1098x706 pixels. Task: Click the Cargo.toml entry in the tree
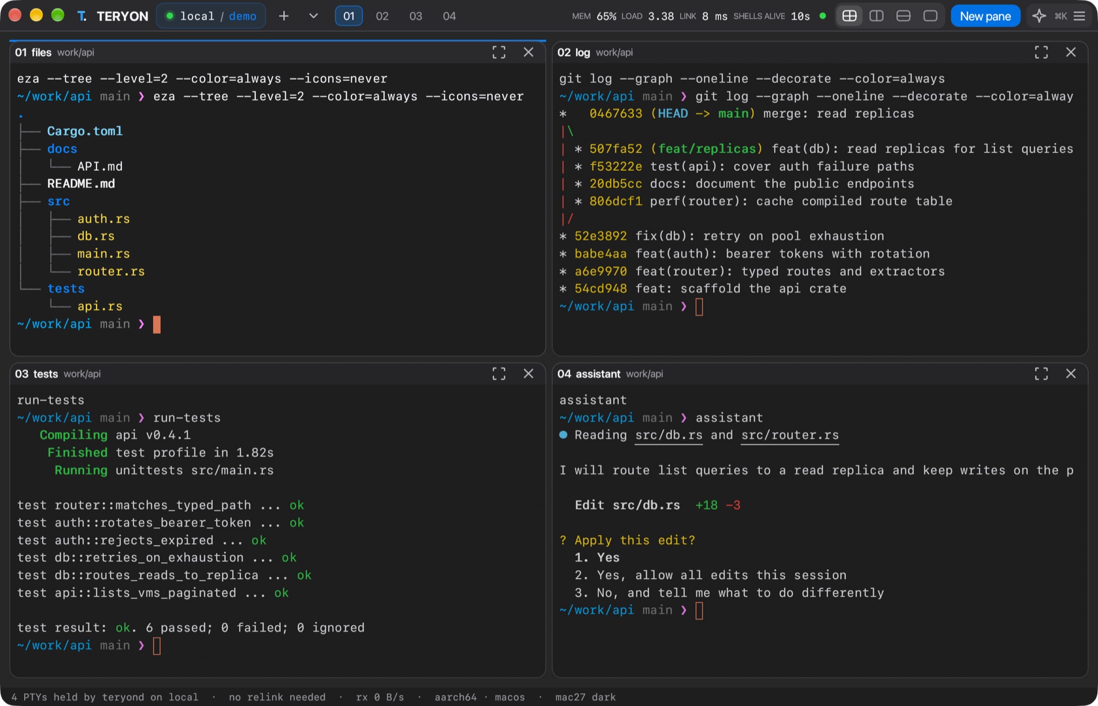point(85,132)
